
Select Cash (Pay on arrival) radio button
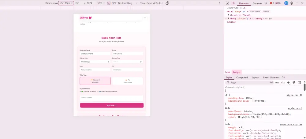(80, 91)
